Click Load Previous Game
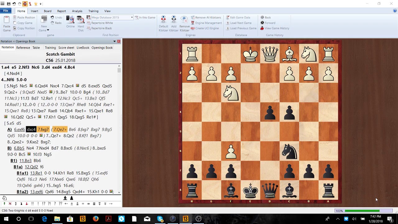Screen dimensions: 398x224 (241, 28)
